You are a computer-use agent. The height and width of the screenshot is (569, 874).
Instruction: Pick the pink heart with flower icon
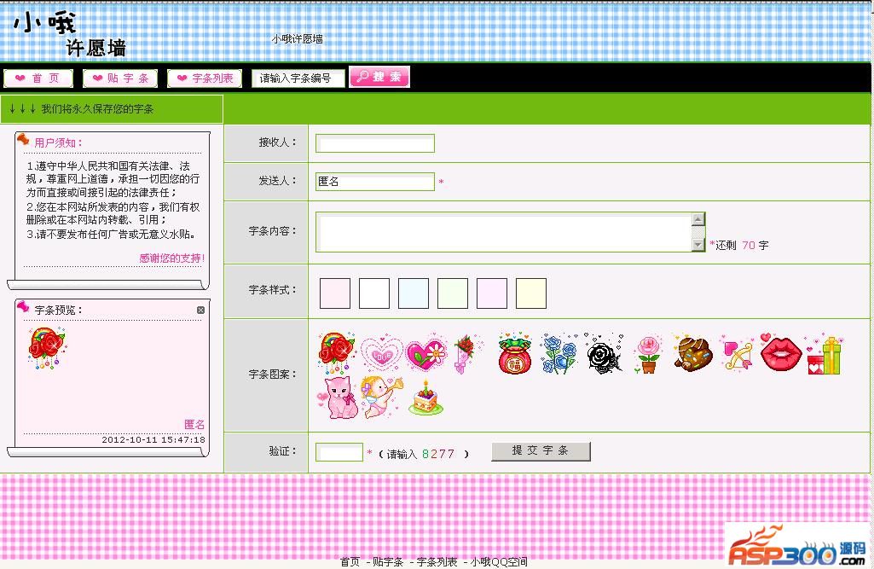(425, 353)
